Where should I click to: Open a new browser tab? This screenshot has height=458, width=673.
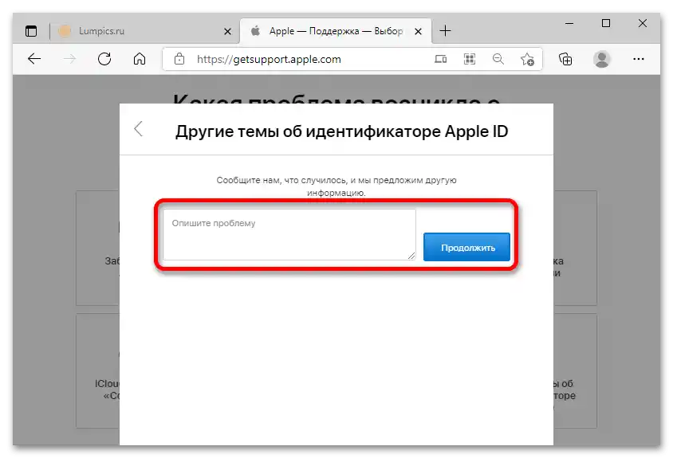pyautogui.click(x=446, y=31)
